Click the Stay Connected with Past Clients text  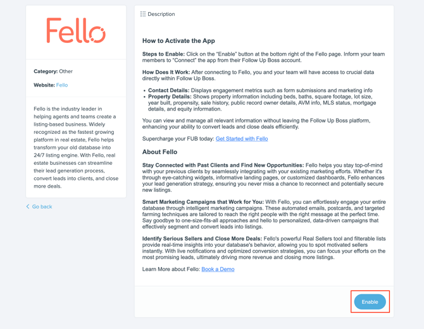point(223,165)
